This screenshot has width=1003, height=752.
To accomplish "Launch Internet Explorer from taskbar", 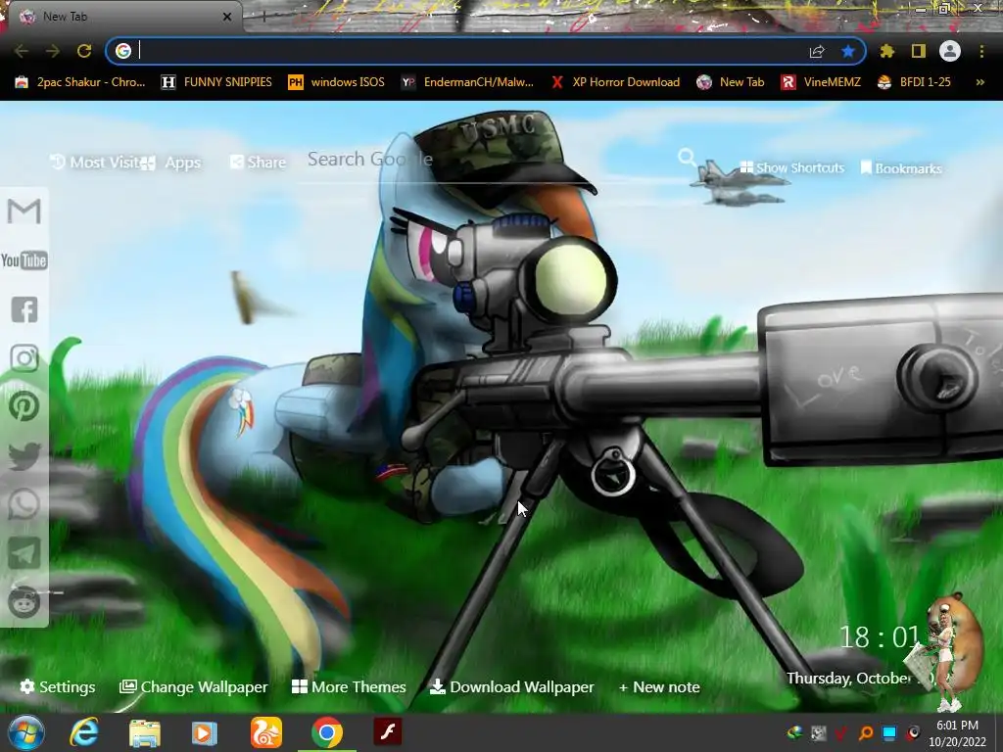I will click(84, 732).
